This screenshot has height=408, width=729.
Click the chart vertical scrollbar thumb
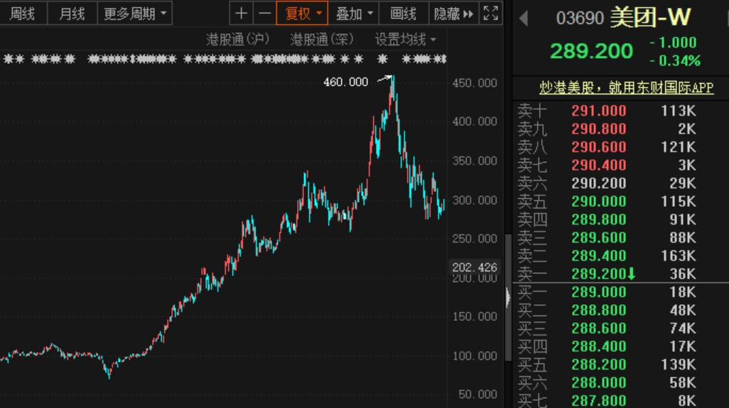(508, 298)
